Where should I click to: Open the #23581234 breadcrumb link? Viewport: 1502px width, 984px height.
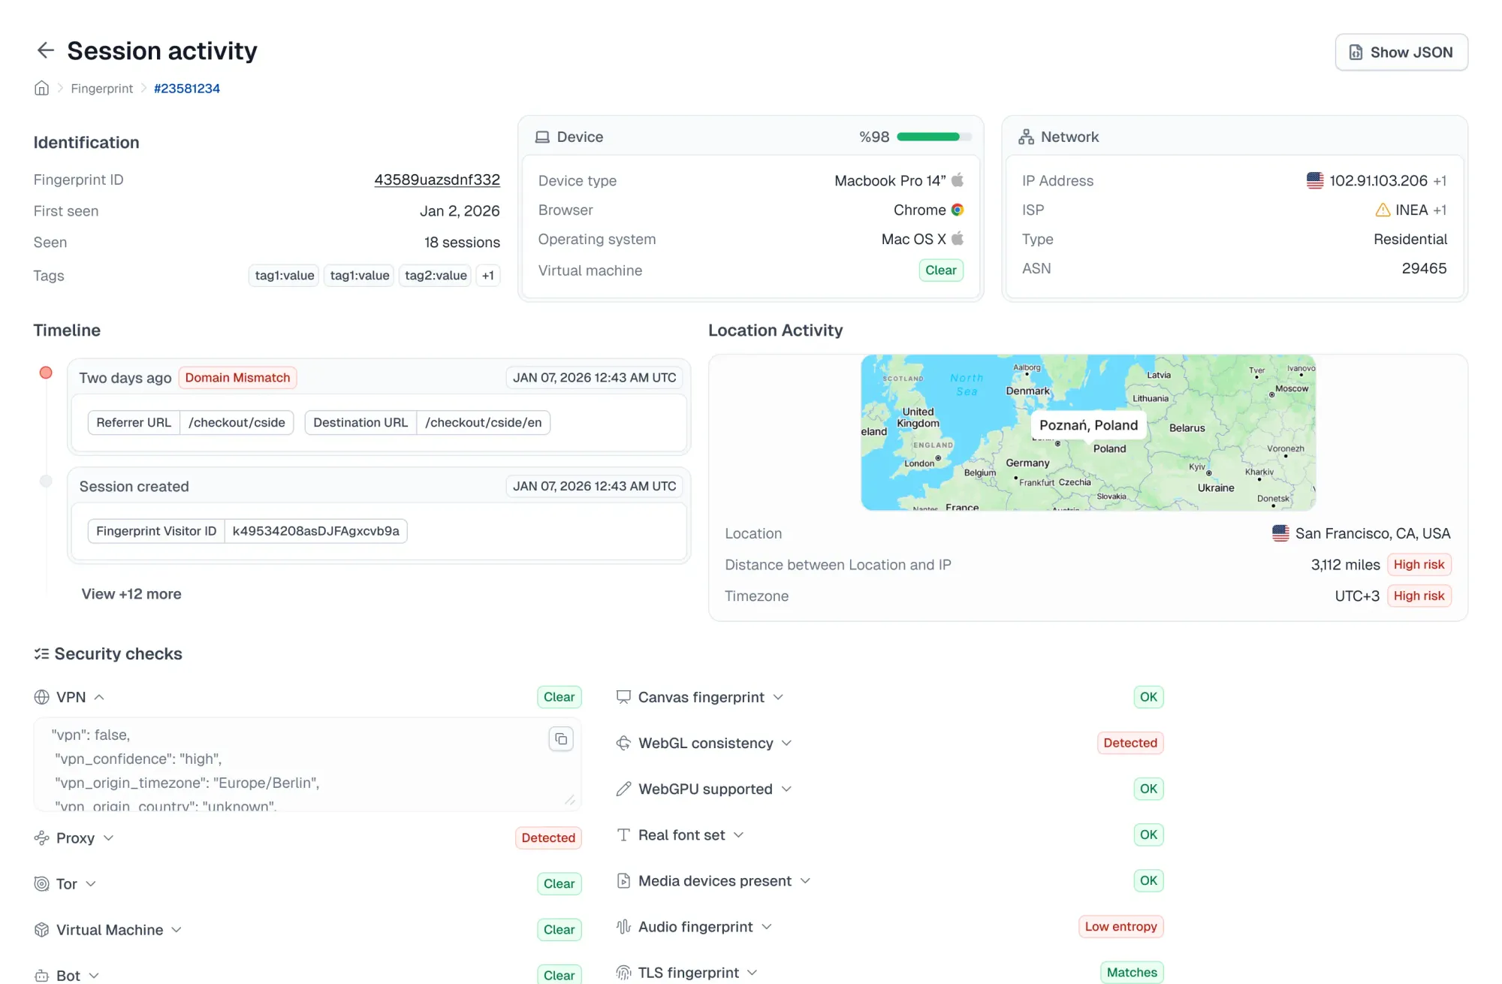tap(186, 88)
